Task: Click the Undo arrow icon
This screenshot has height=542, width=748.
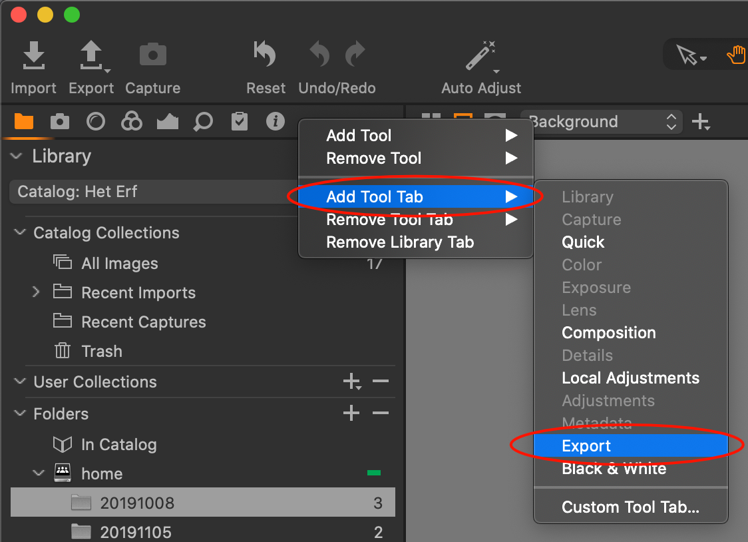Action: tap(319, 53)
